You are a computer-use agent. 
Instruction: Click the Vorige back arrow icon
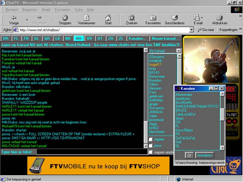click(x=14, y=17)
